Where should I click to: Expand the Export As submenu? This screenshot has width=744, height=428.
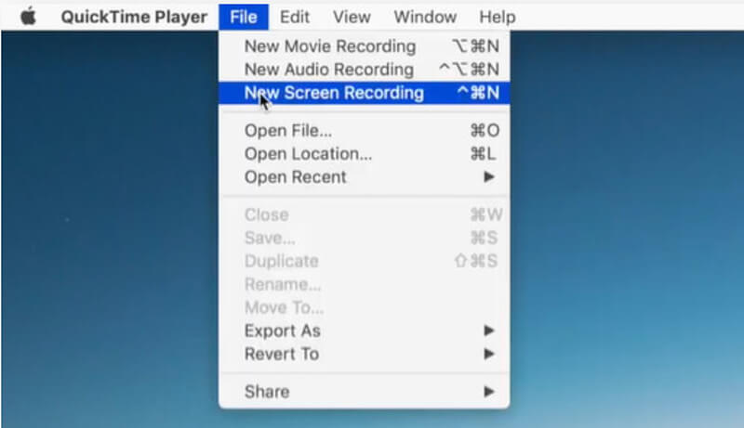pos(364,331)
